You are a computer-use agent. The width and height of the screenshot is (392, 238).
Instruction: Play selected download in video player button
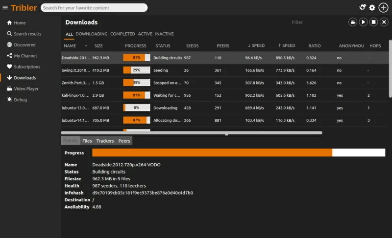tap(353, 22)
